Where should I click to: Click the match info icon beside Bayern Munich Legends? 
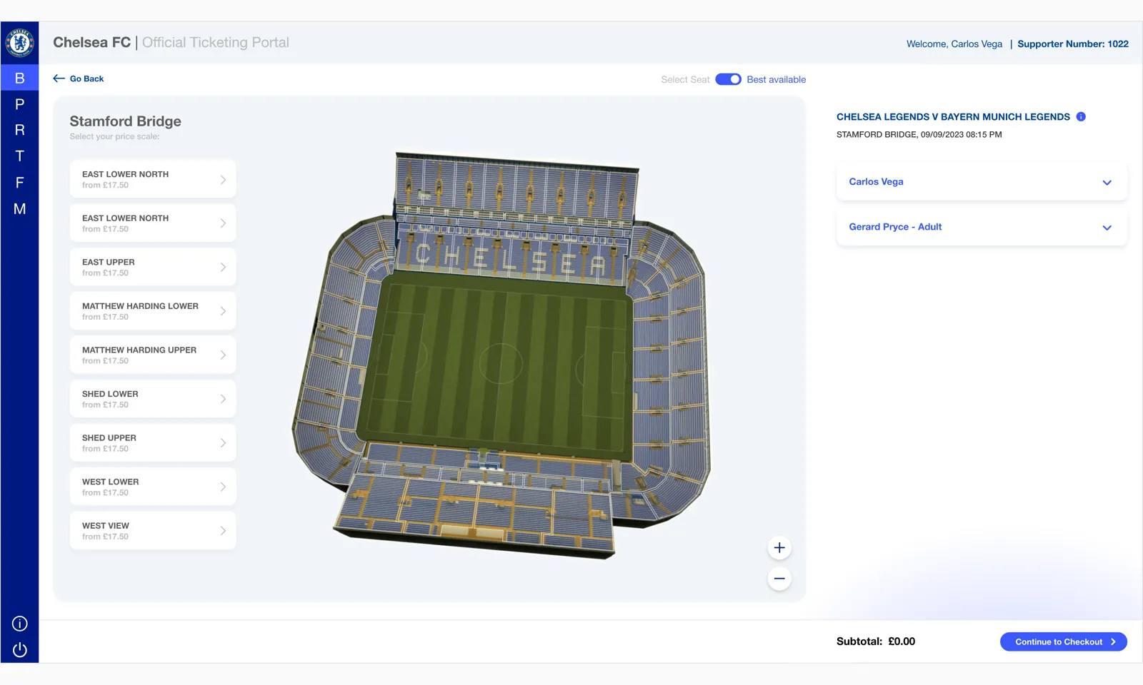[1081, 116]
